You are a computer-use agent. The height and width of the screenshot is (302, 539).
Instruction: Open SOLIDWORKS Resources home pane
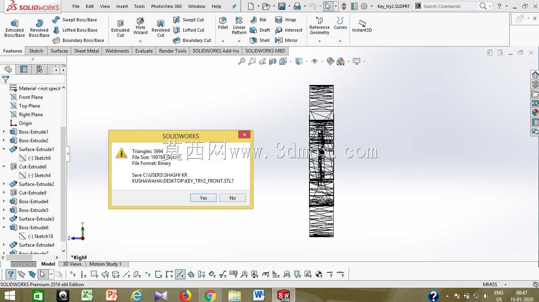pos(535,75)
